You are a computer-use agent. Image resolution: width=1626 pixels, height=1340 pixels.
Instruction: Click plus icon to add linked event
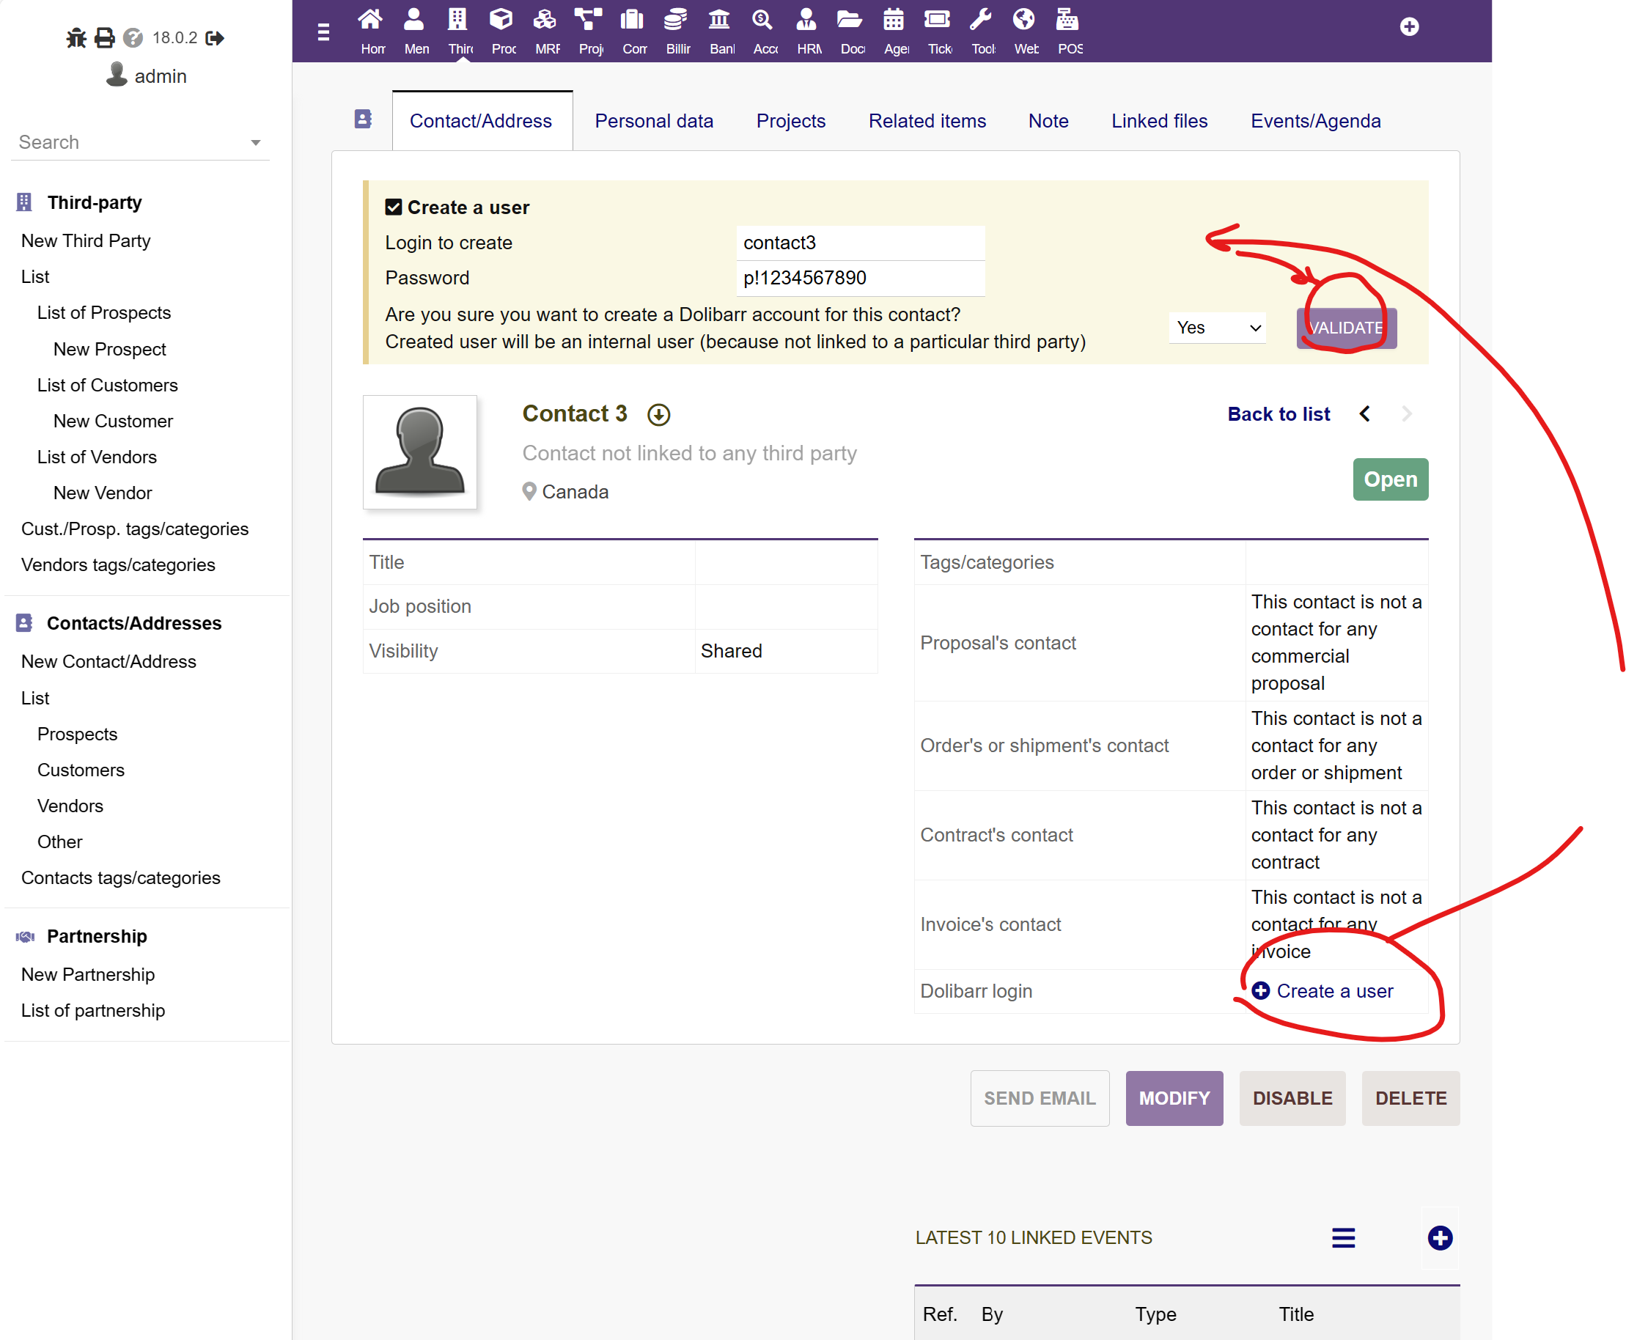(1440, 1238)
